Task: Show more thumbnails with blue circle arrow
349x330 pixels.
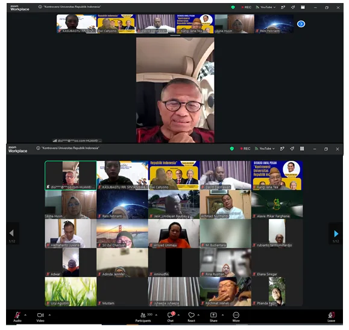Action: 301,24
